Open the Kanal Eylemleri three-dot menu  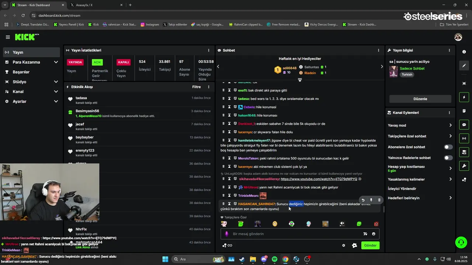click(x=449, y=113)
